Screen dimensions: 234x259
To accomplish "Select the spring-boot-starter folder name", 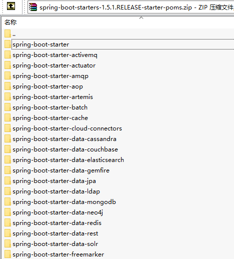I will 40,44.
